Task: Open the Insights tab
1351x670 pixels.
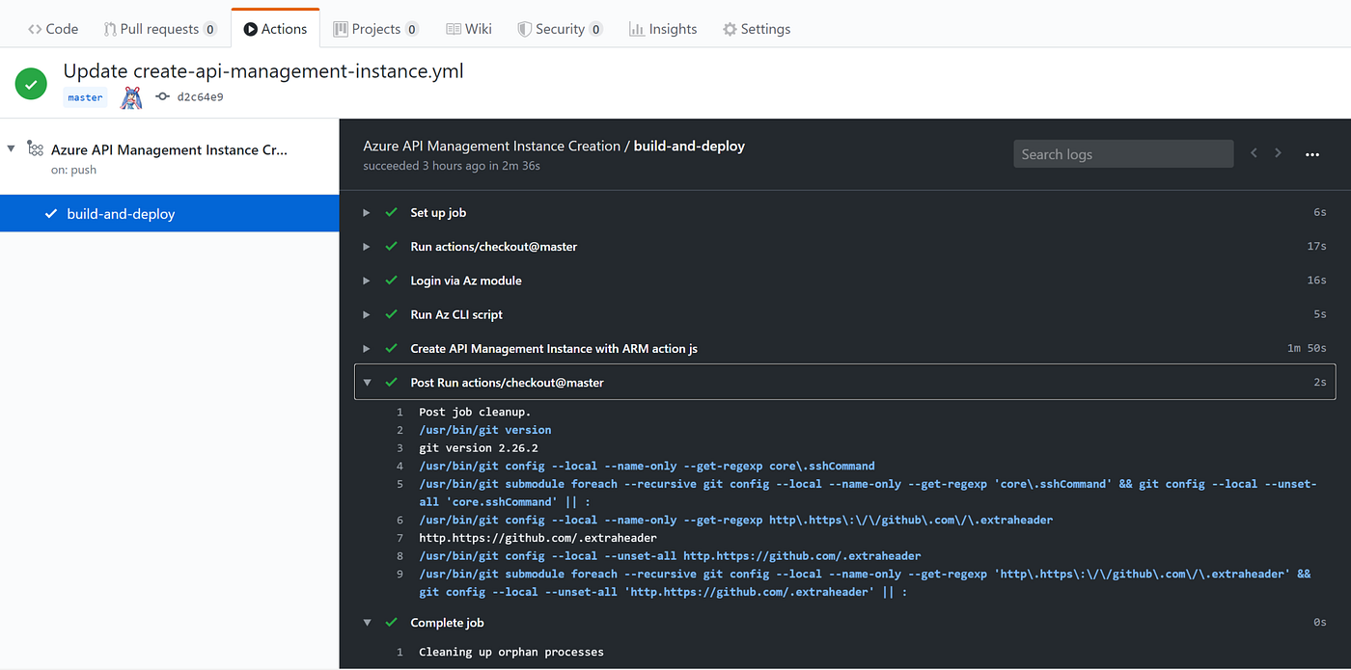Action: pyautogui.click(x=662, y=29)
